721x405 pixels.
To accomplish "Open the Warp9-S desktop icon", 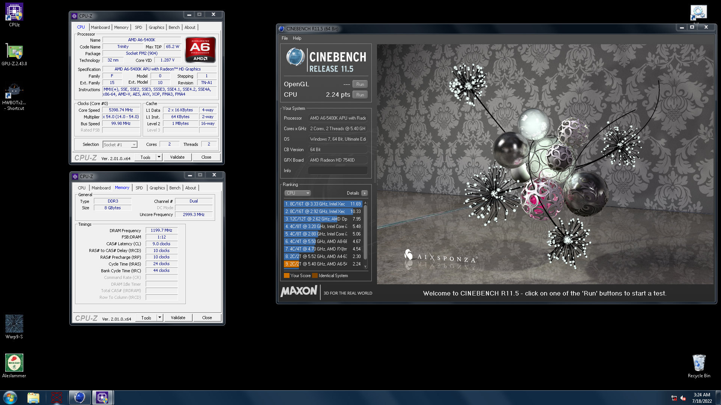I will click(x=14, y=327).
